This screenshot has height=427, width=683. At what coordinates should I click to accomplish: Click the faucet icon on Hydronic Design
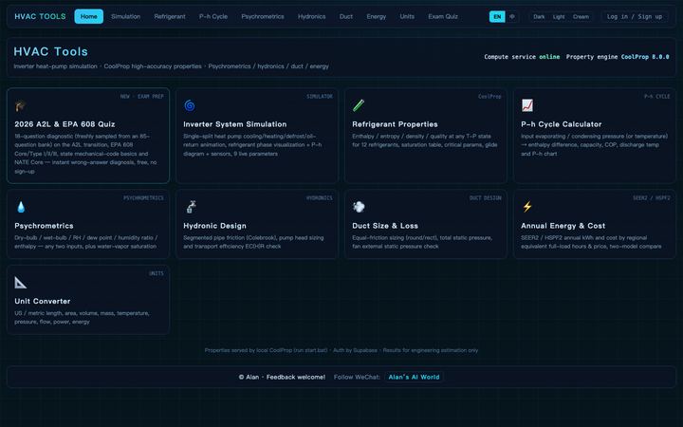191,207
